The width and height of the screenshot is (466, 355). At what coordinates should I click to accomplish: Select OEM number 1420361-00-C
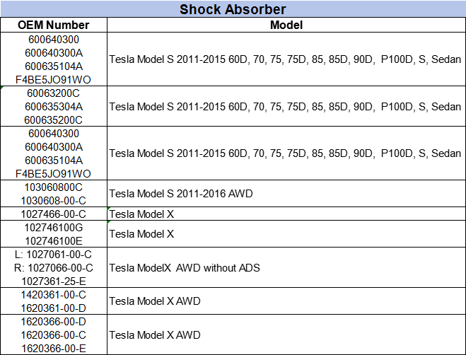53,294
